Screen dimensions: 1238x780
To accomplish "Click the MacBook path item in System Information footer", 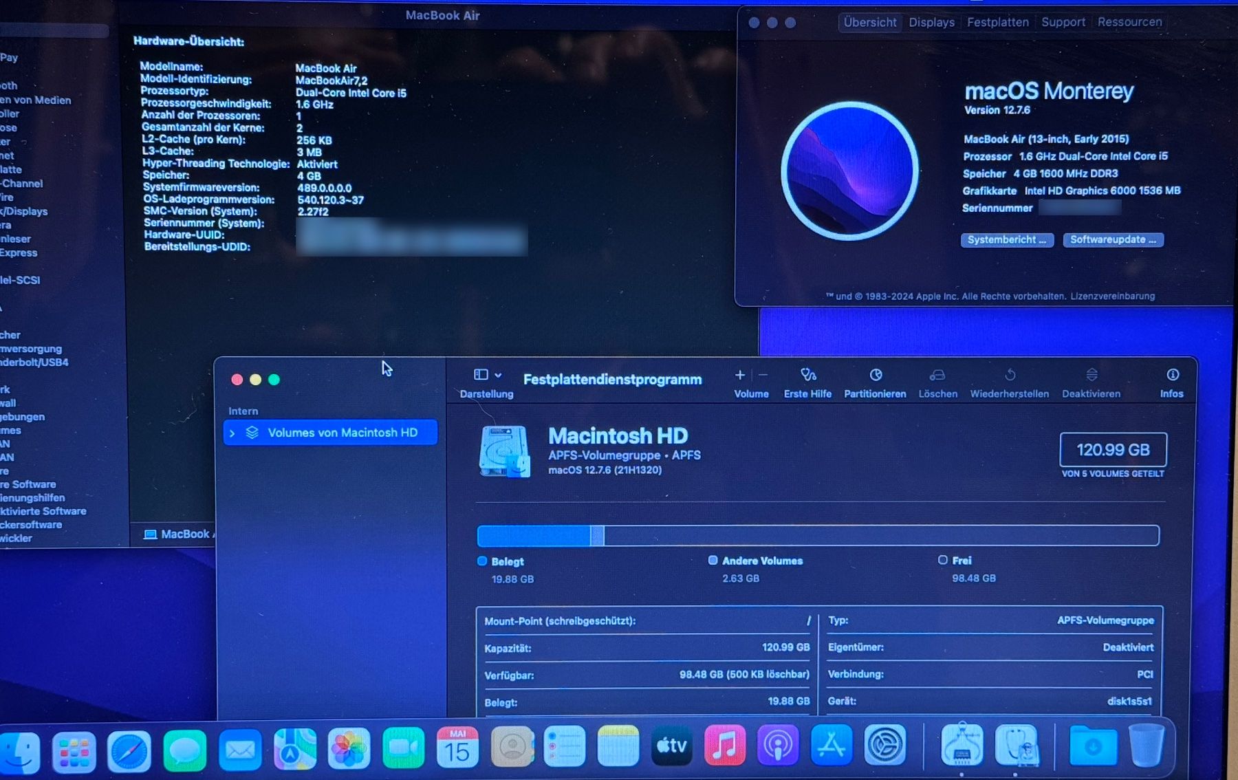I will (179, 534).
